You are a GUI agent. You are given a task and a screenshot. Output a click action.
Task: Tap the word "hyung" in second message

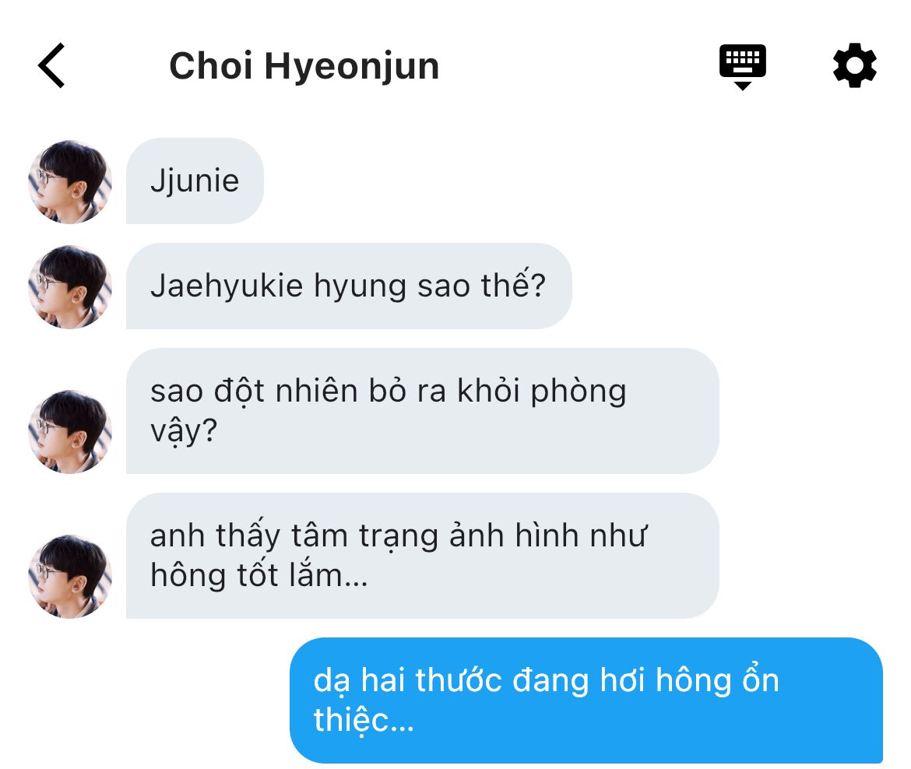(x=360, y=288)
